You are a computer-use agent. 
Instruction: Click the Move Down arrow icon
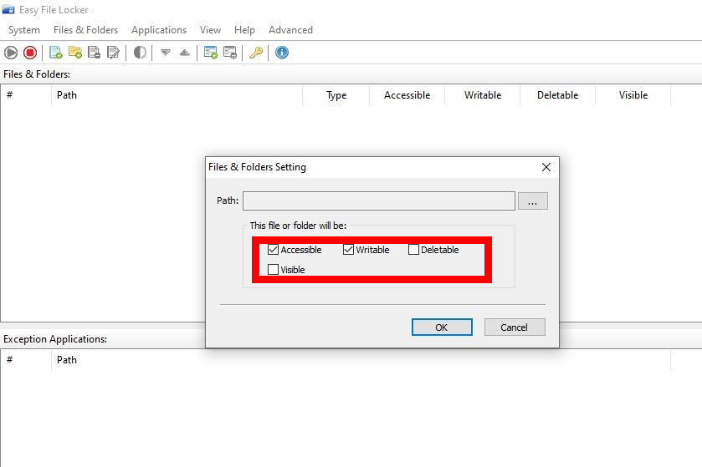[x=166, y=53]
